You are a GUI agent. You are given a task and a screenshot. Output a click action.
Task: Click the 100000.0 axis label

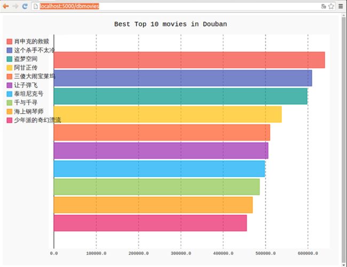point(96,253)
